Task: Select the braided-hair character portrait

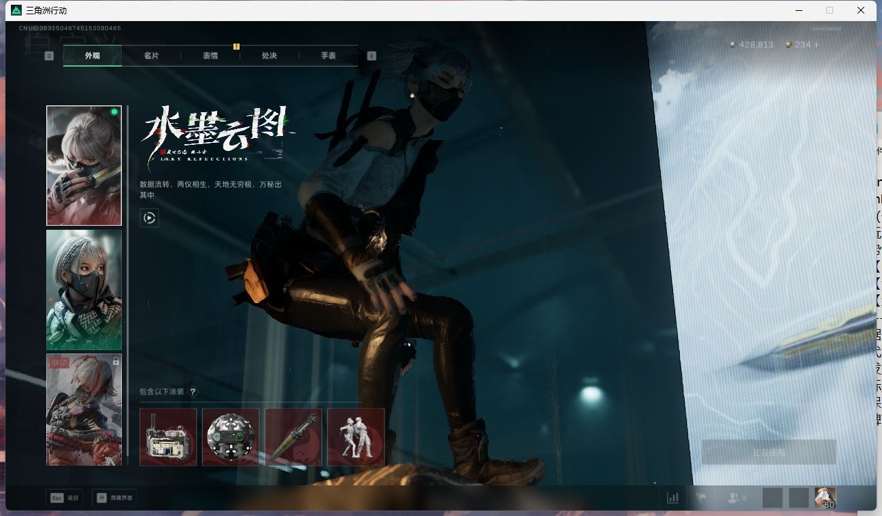Action: 84,290
